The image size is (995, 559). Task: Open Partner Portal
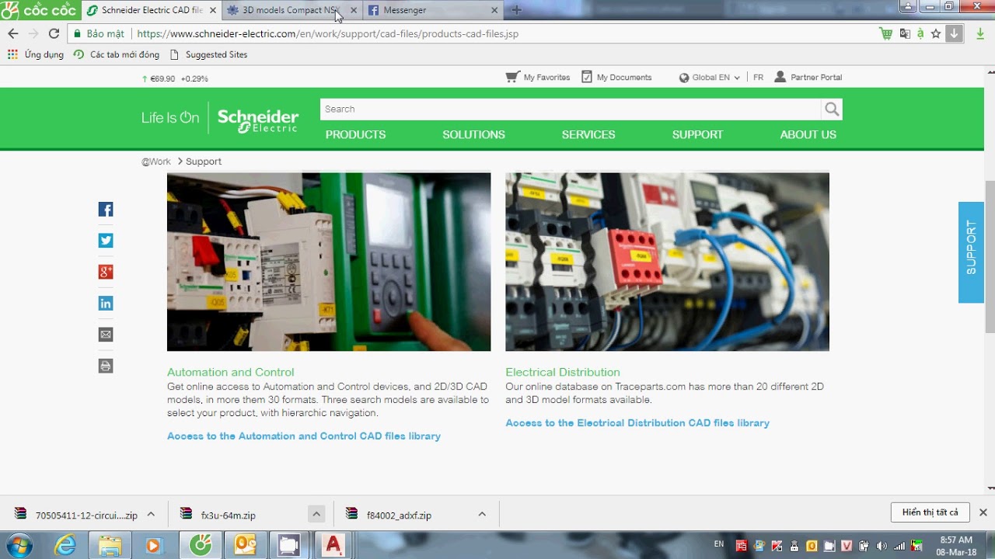click(x=808, y=77)
